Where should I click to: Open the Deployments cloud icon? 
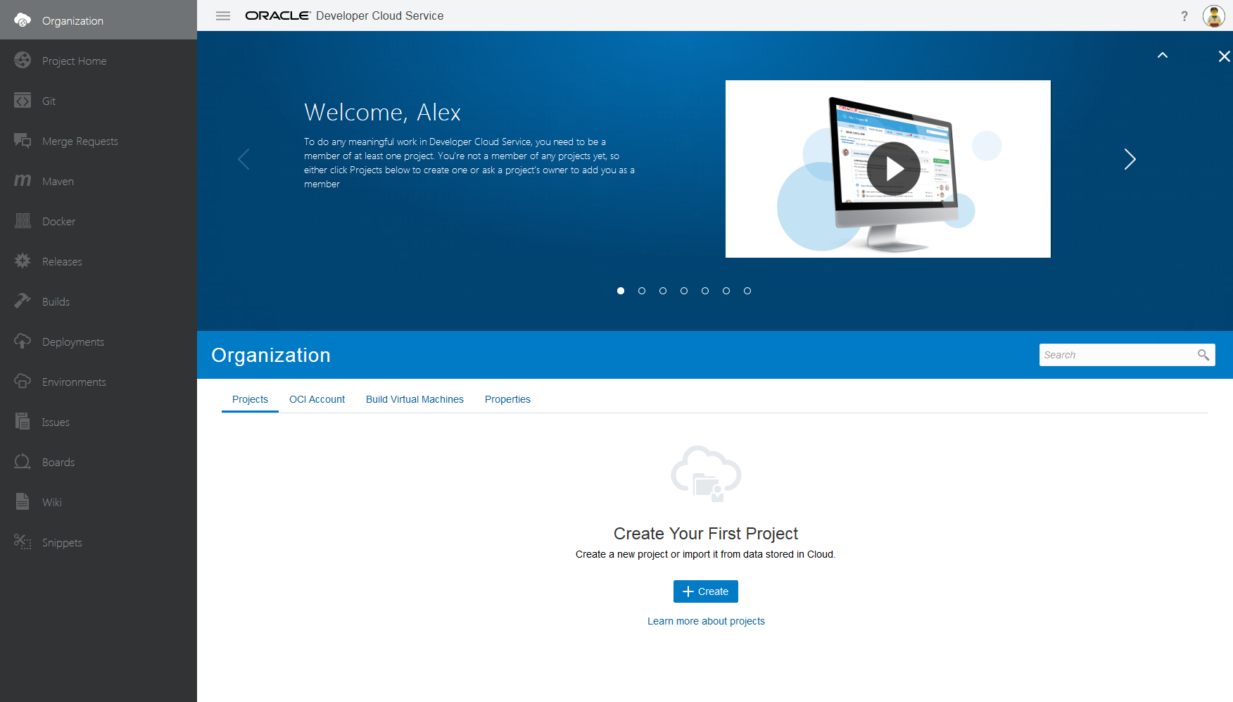pos(23,341)
